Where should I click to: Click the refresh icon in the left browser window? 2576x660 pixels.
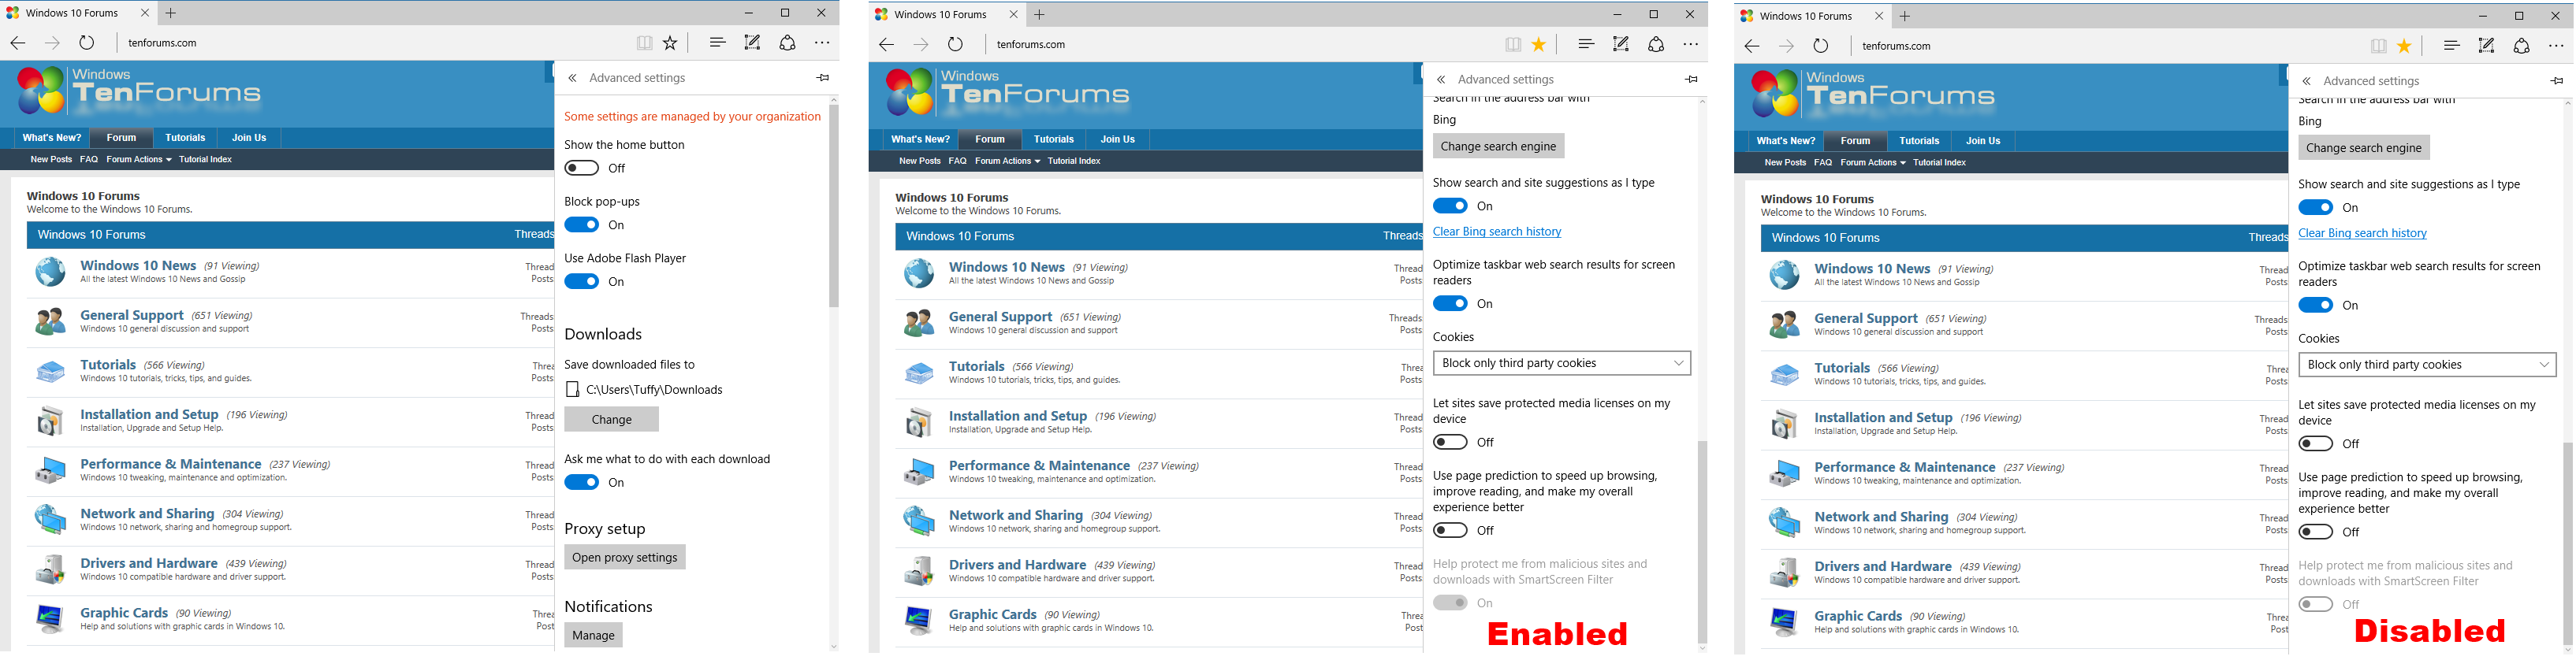(x=87, y=43)
